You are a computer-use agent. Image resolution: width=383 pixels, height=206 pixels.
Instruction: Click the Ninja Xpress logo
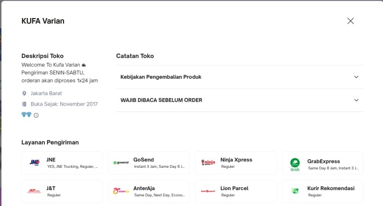click(x=208, y=162)
